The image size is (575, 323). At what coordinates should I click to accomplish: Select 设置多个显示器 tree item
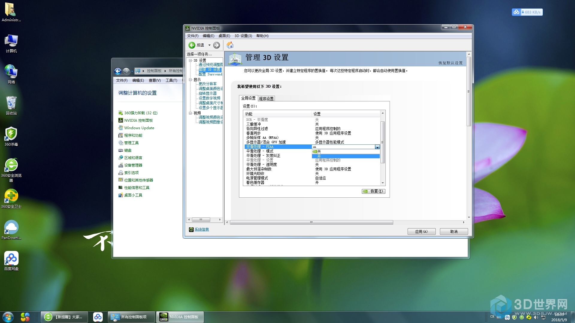click(x=211, y=108)
